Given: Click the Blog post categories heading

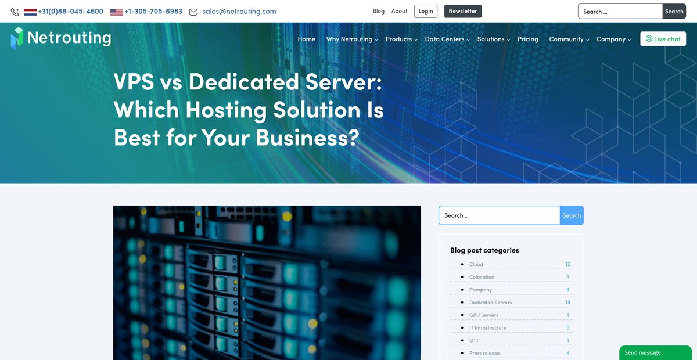Looking at the screenshot, I should click(x=484, y=250).
